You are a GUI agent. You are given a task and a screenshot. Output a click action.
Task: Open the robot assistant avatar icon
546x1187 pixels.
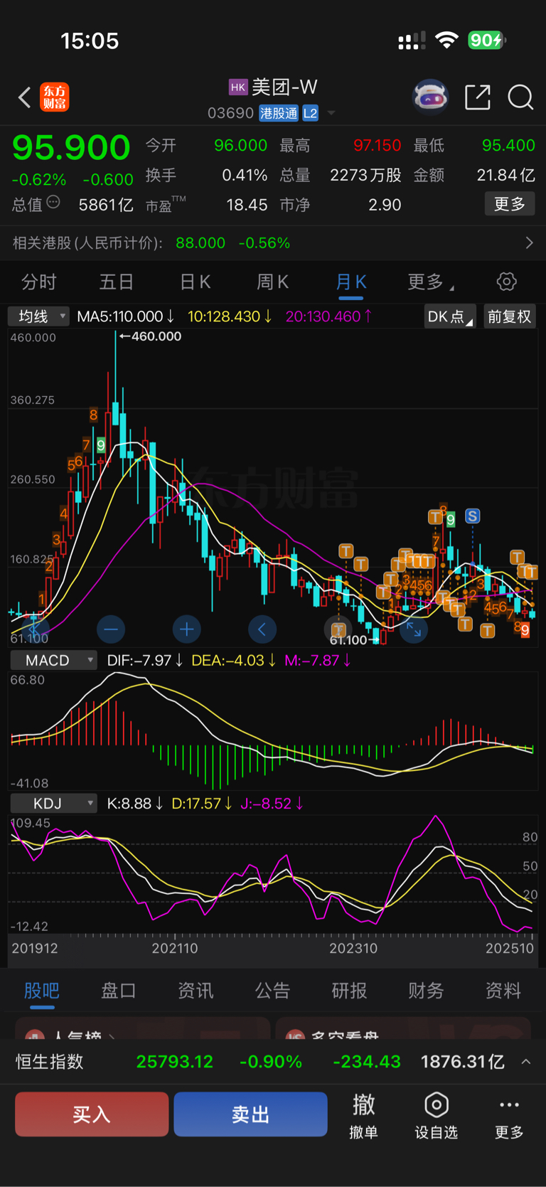[x=431, y=97]
